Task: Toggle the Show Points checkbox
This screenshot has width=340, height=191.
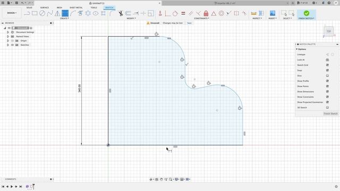Action: [327, 86]
